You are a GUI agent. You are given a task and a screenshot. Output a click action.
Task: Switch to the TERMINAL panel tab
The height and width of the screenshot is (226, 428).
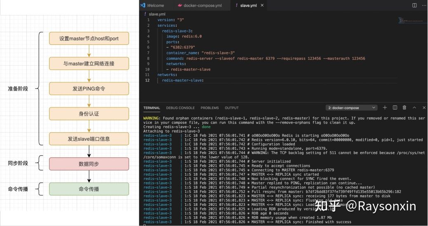152,108
